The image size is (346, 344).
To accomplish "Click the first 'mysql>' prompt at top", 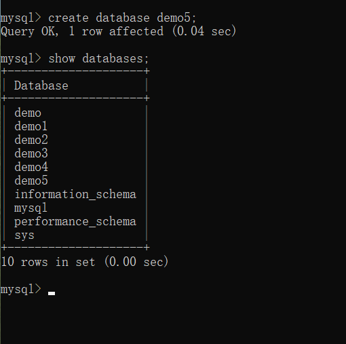I will [21, 18].
